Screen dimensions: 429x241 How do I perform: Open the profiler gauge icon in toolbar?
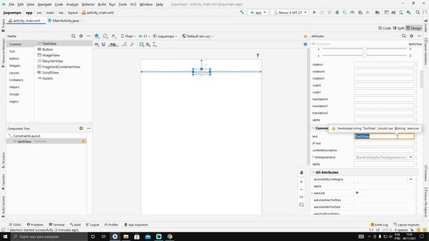point(353,12)
